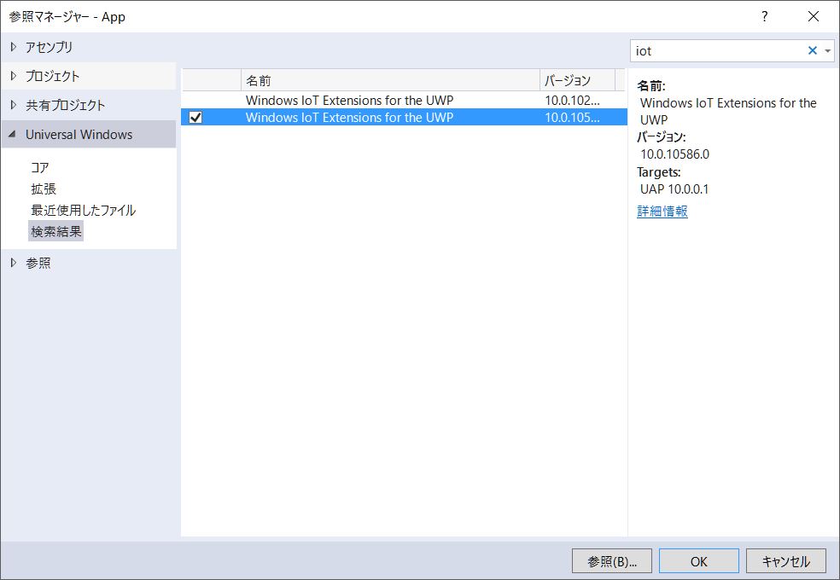Sort list by バージョン column header

tap(577, 80)
